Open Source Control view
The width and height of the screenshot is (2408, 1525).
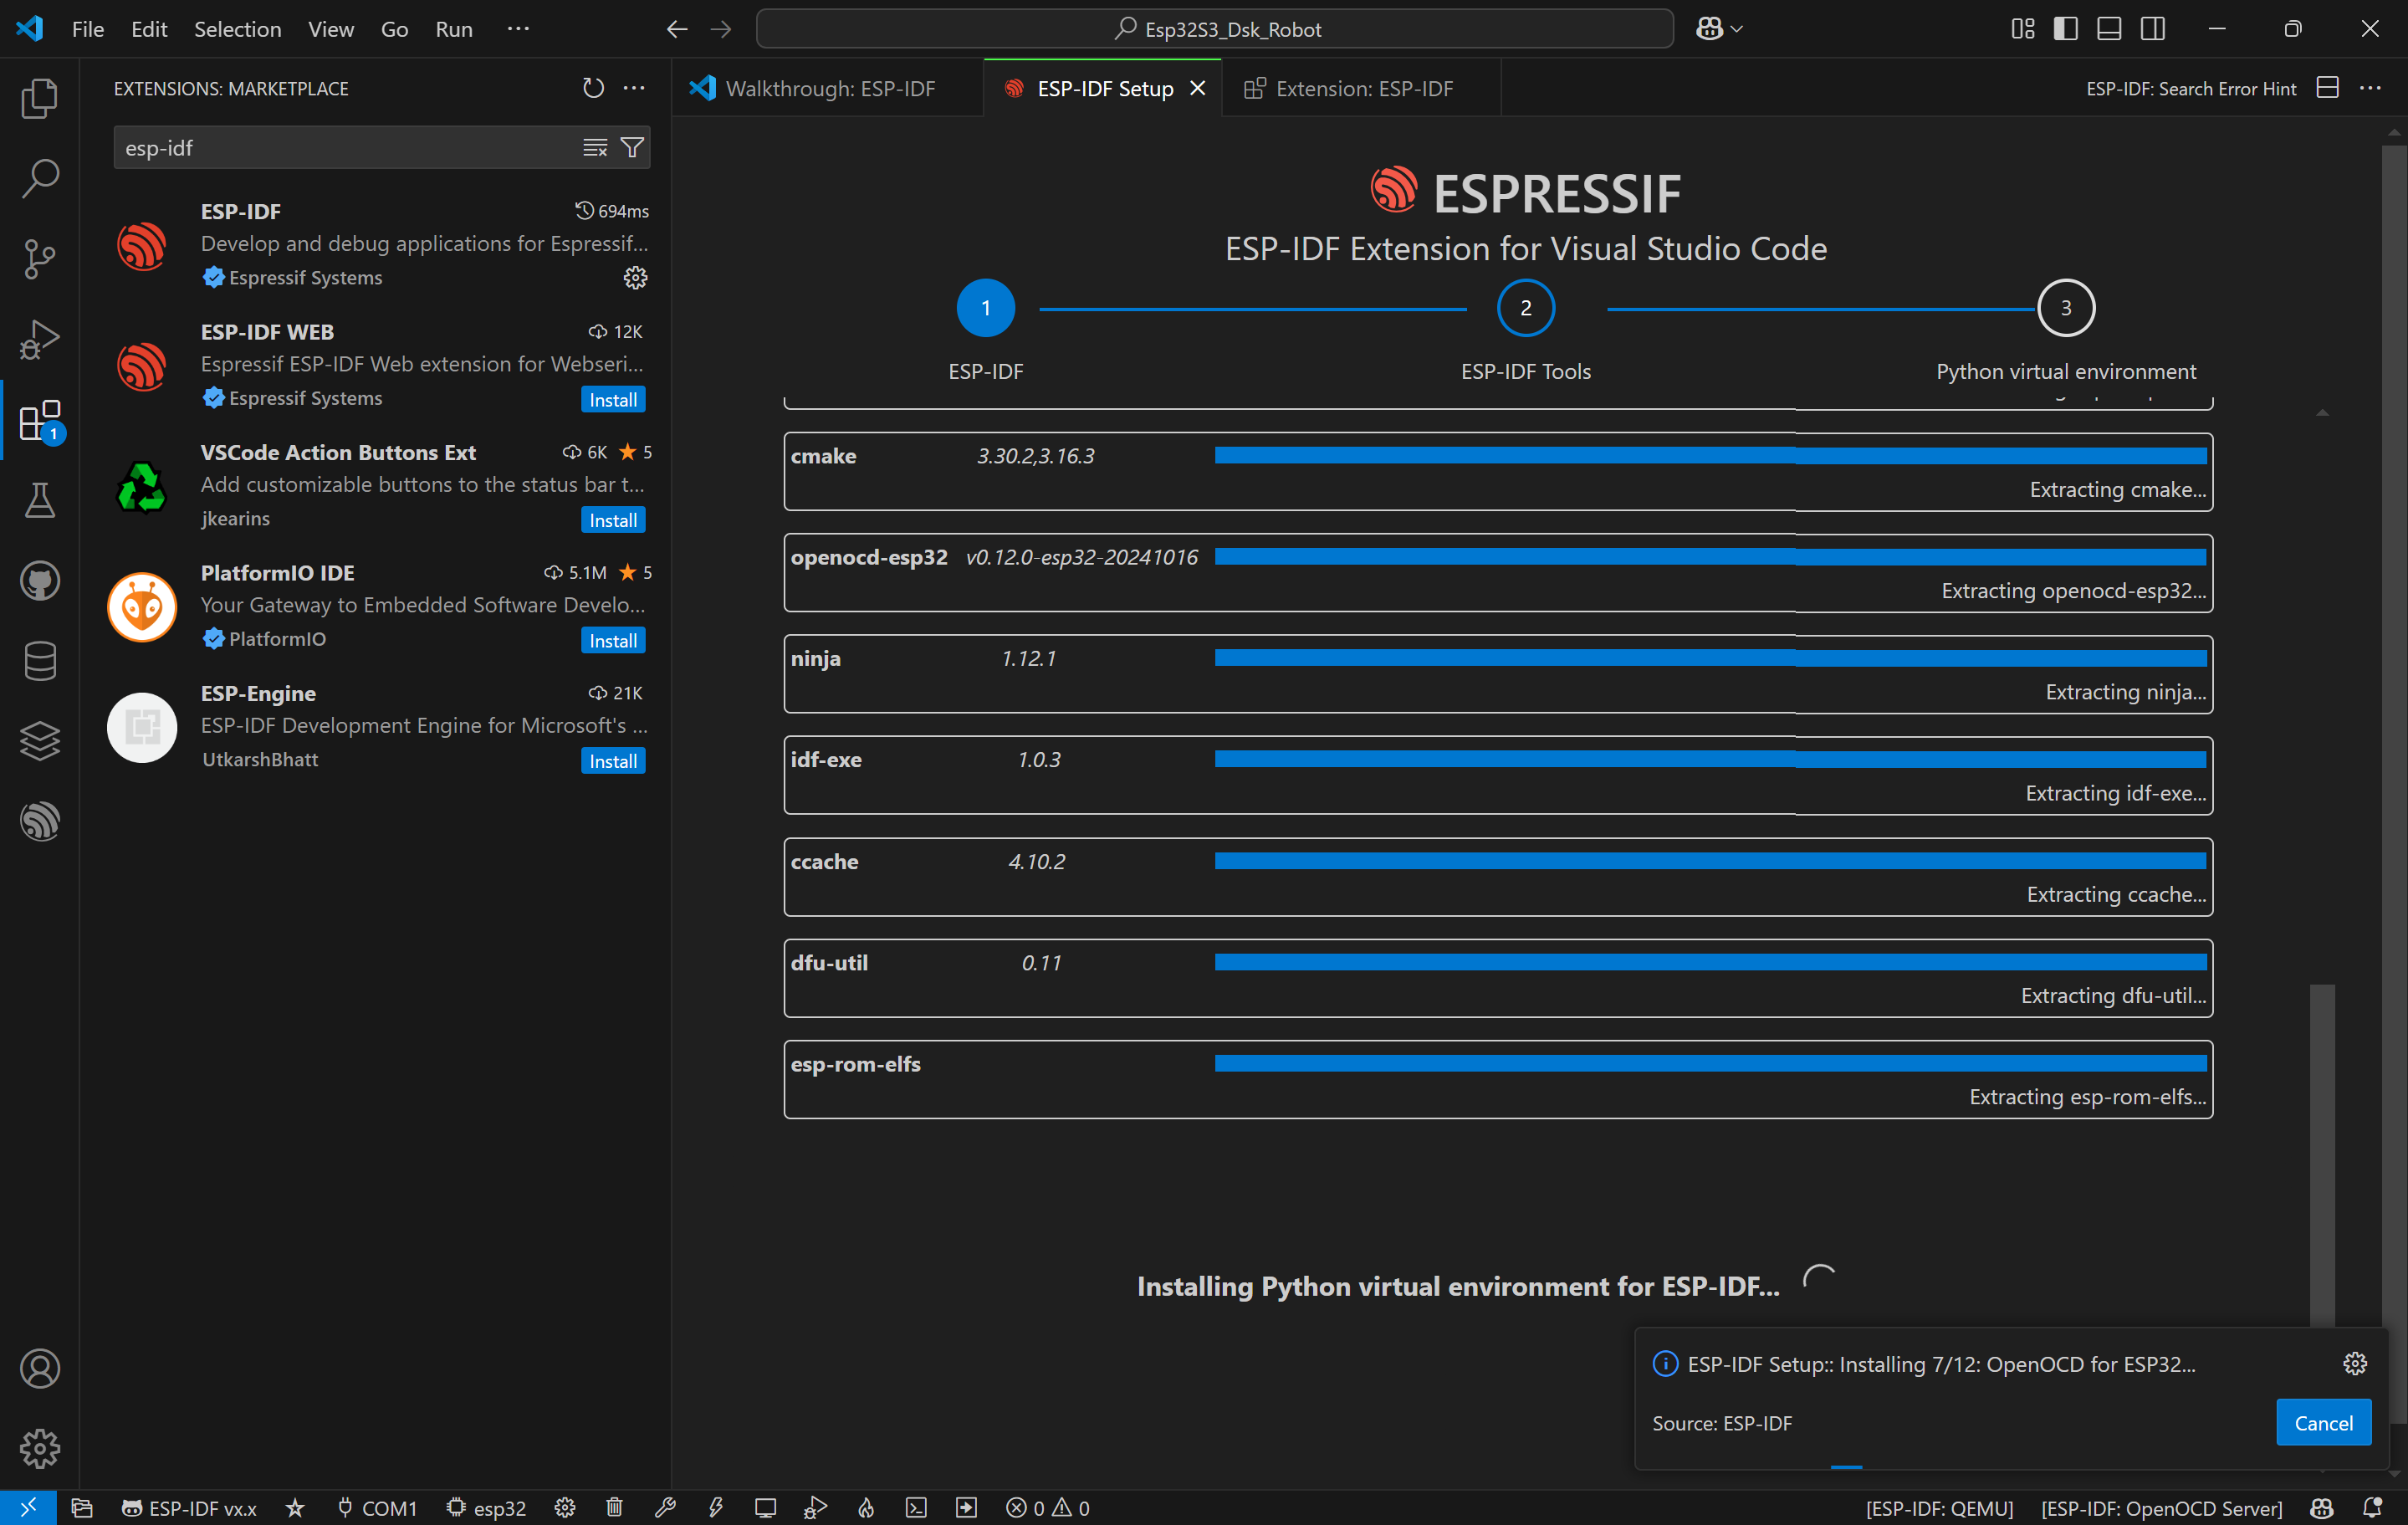pyautogui.click(x=40, y=259)
